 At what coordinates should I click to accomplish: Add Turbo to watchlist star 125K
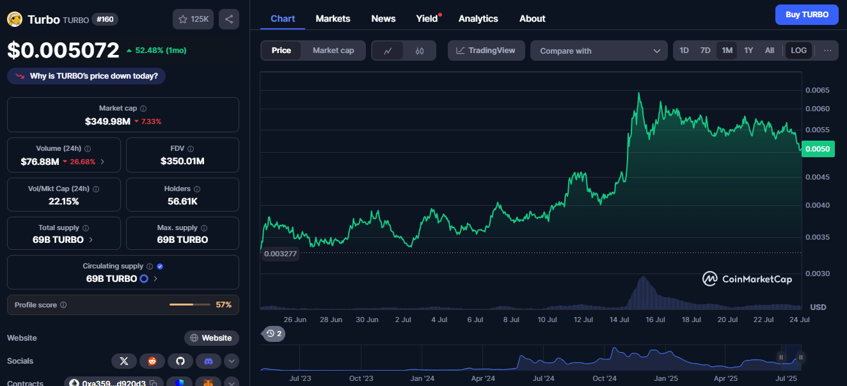pos(193,19)
